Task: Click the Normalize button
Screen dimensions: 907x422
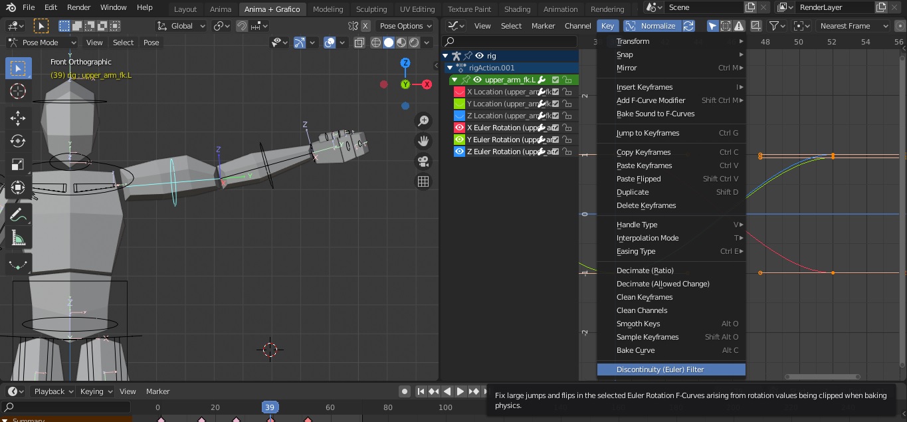Action: click(x=651, y=26)
